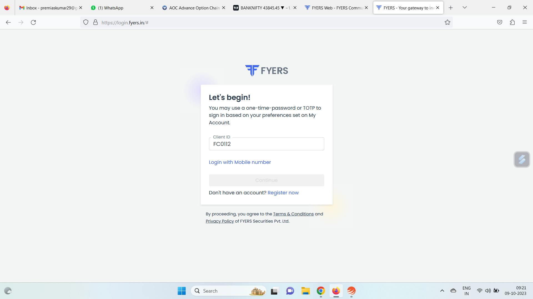Click the taskbar Search box
This screenshot has width=533, height=299.
click(228, 291)
